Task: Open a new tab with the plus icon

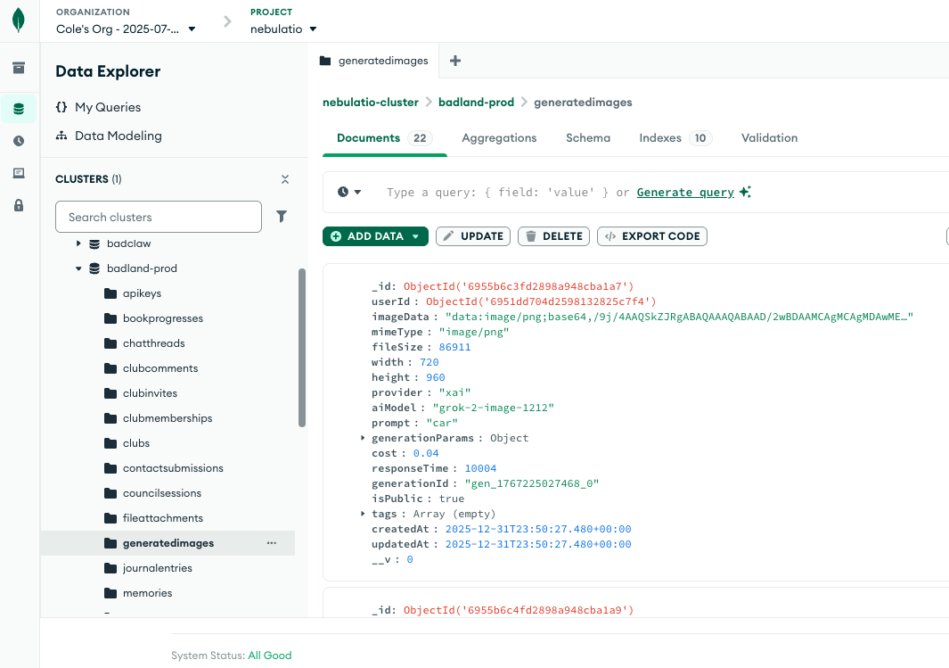Action: (454, 61)
